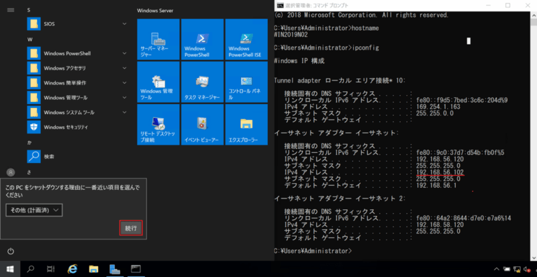Open 検索 app in start list
Viewport: 537px width, 277px height.
[x=77, y=156]
